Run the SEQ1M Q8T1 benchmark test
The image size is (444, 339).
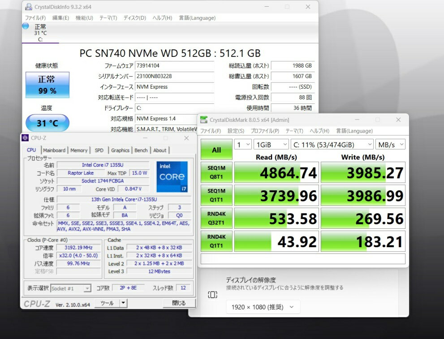tap(216, 172)
